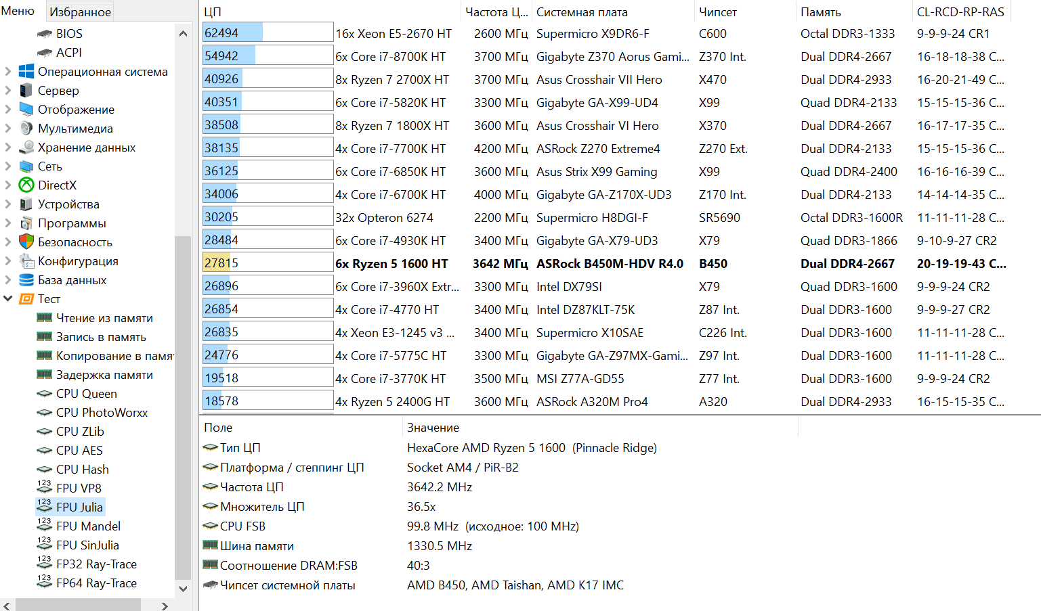Select the CPU ZLib benchmark
The width and height of the screenshot is (1041, 611).
click(80, 432)
